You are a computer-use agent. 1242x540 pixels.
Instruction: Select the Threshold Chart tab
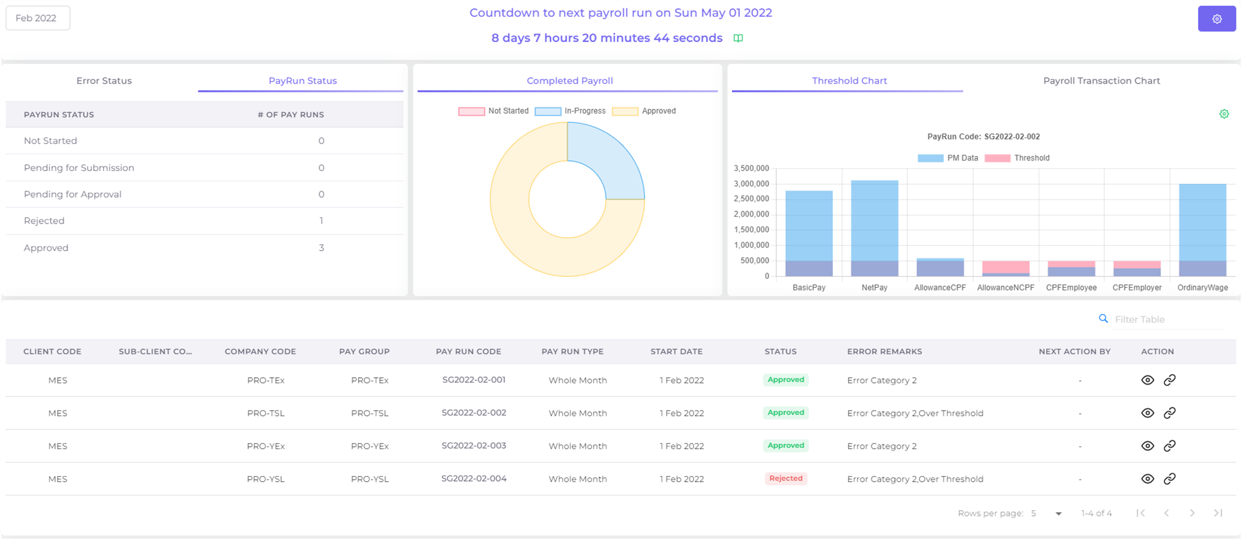(x=849, y=81)
